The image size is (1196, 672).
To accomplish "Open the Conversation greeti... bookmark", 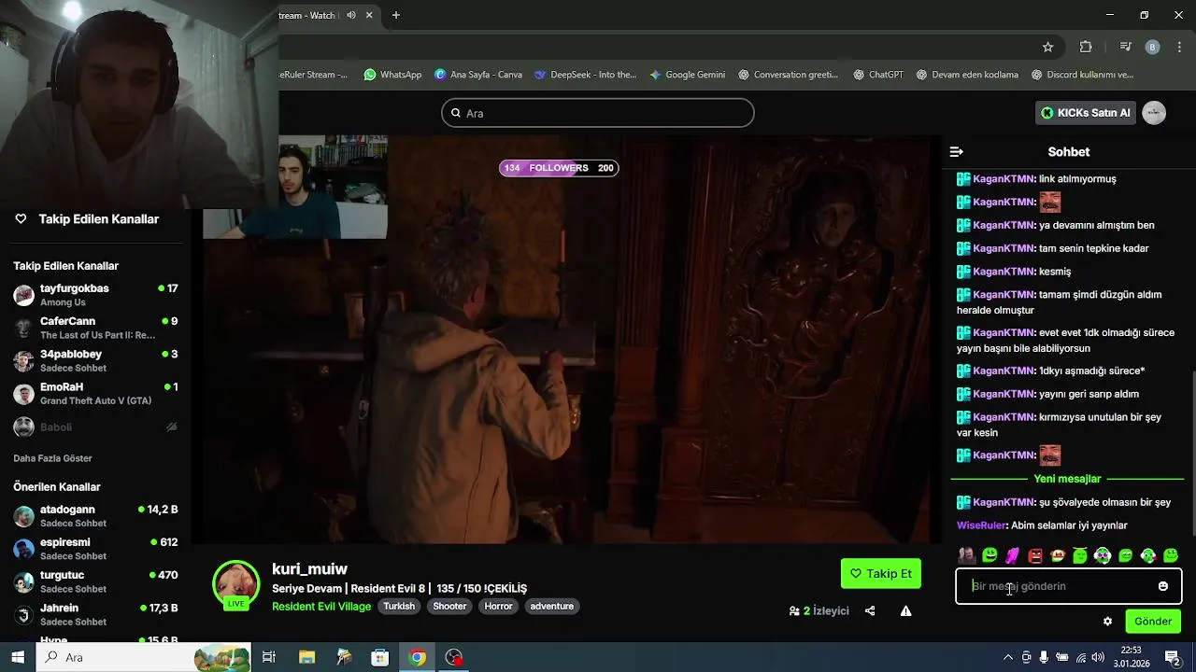I will point(788,75).
